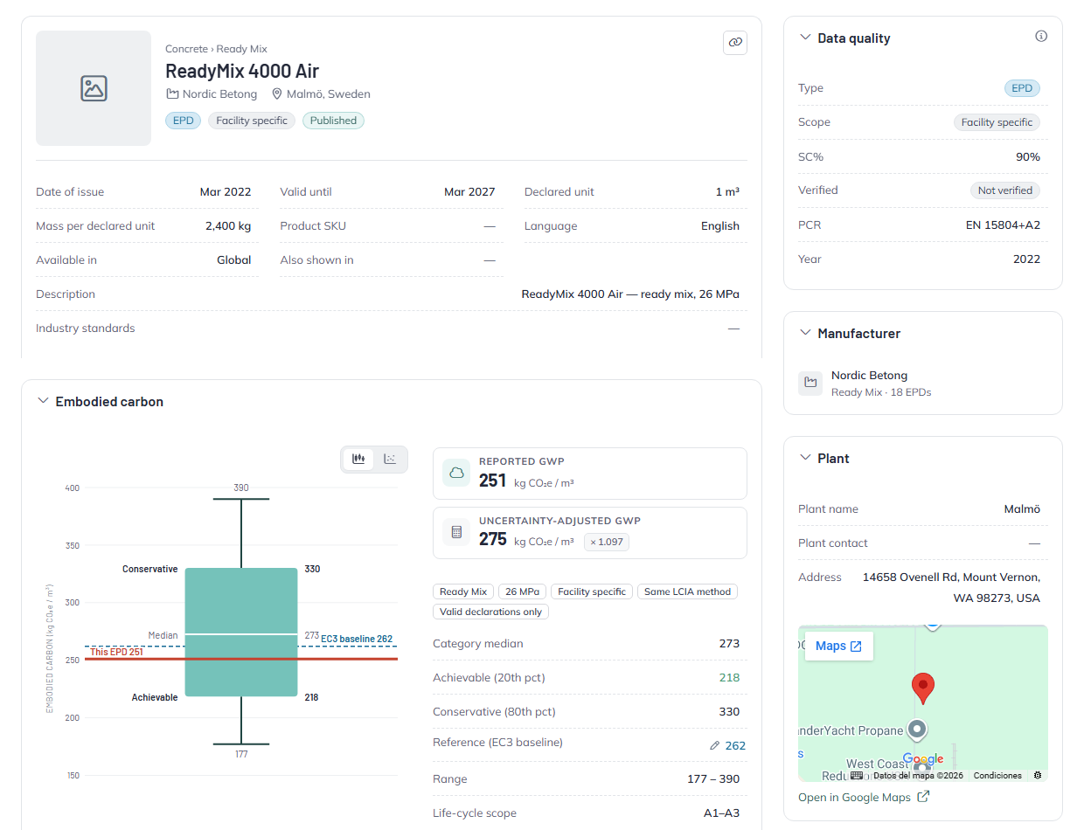The image size is (1084, 830).
Task: Click Open in Google Maps link
Action: coord(854,797)
